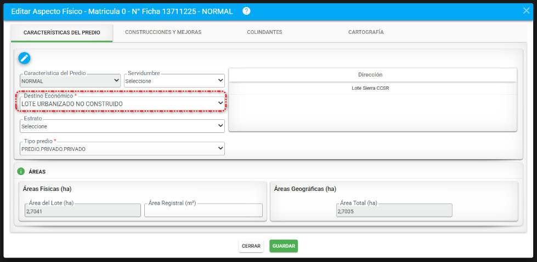Image resolution: width=537 pixels, height=262 pixels.
Task: Select the Características del Predio tab
Action: click(x=61, y=33)
